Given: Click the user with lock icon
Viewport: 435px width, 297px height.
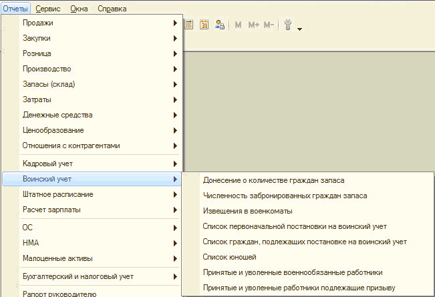Looking at the screenshot, I should tap(219, 25).
